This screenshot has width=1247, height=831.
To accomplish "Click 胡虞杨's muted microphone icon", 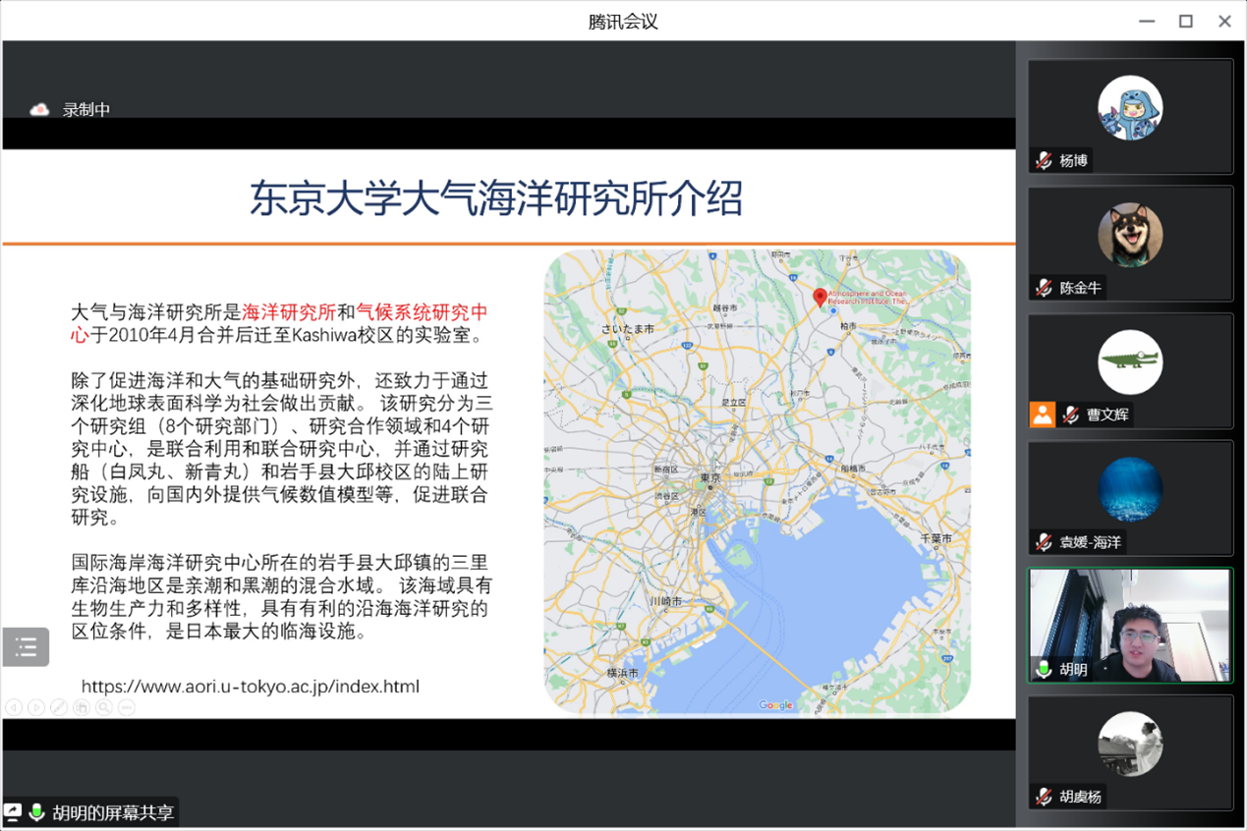I will pos(1044,797).
